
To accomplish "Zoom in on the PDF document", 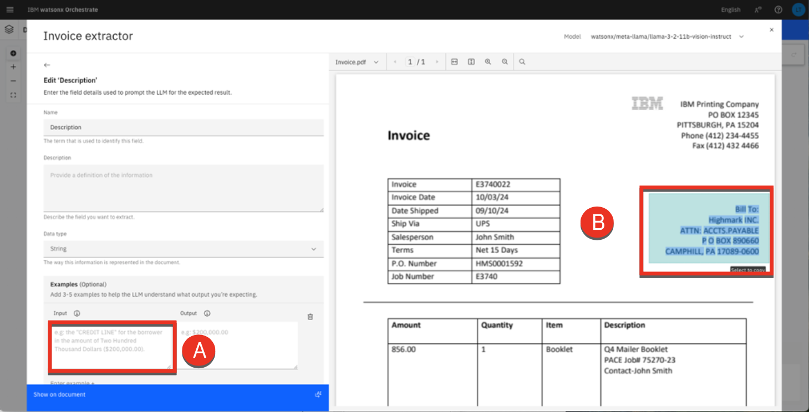I will 488,62.
